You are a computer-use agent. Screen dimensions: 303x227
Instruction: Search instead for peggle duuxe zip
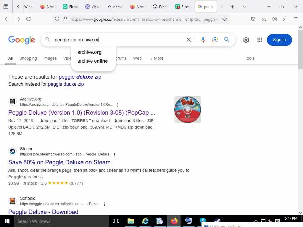pyautogui.click(x=66, y=84)
